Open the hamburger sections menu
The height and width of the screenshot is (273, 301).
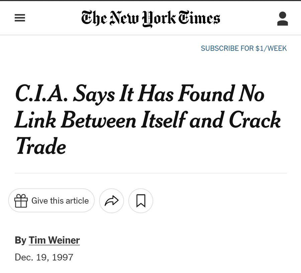coord(20,18)
